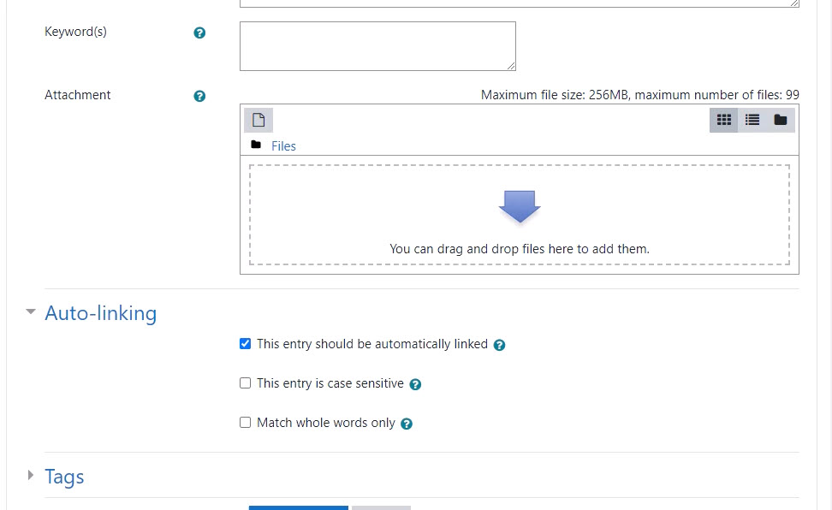Switch file view to icons grid

click(724, 120)
